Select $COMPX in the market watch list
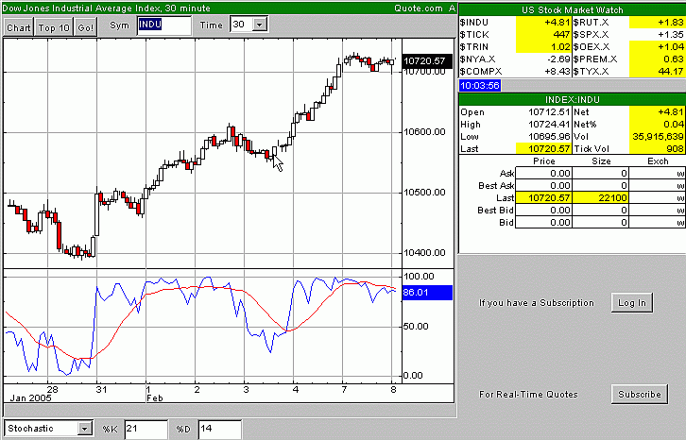The image size is (686, 440). click(x=479, y=70)
